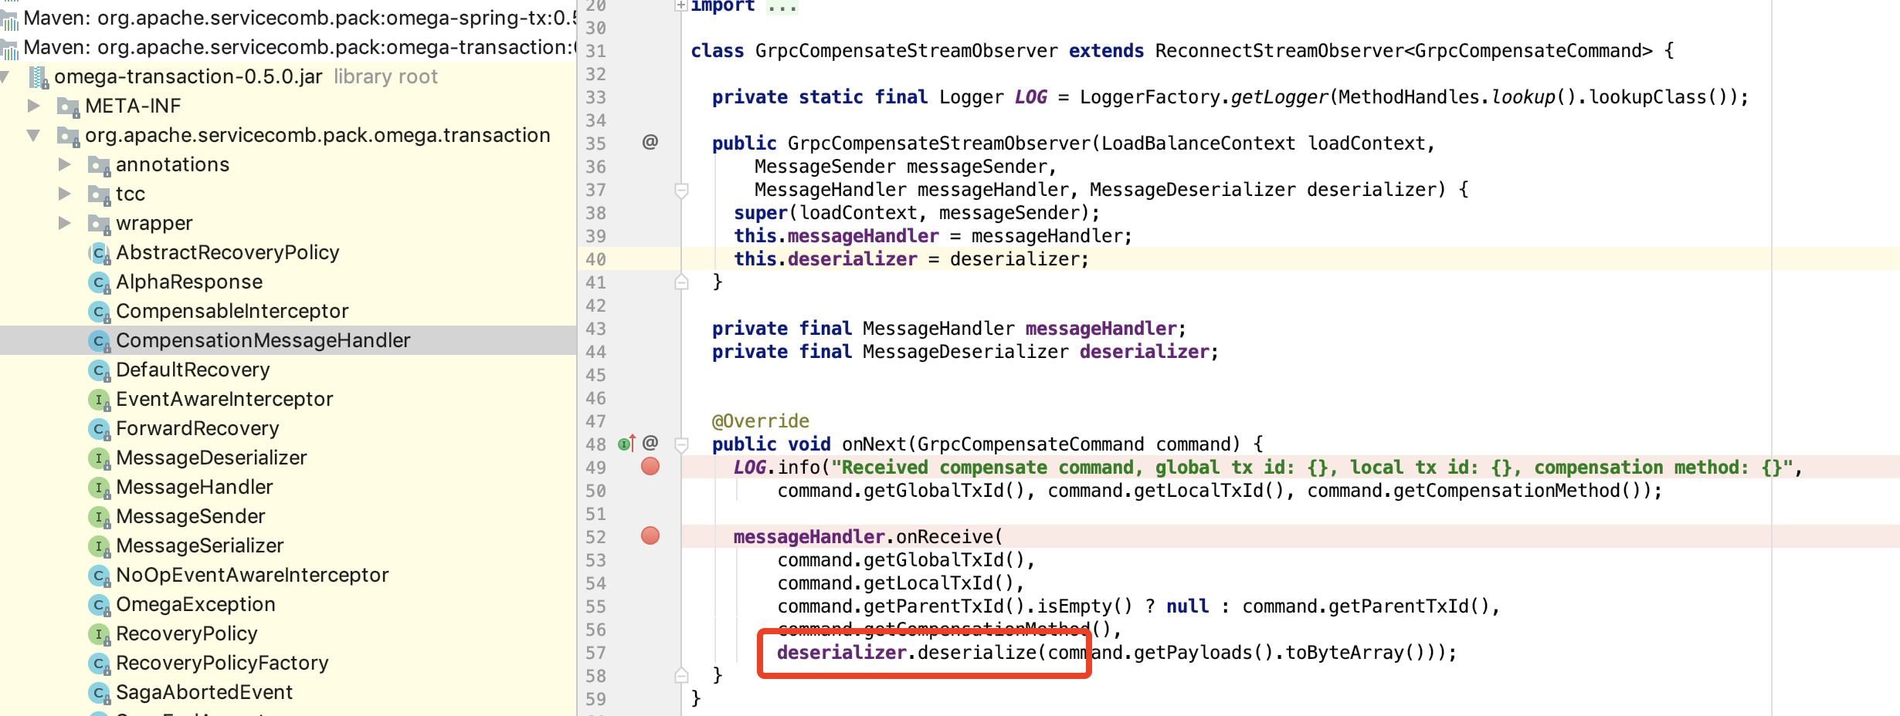Expand the META-INF folder arrow
Image resolution: width=1900 pixels, height=716 pixels.
coord(34,105)
